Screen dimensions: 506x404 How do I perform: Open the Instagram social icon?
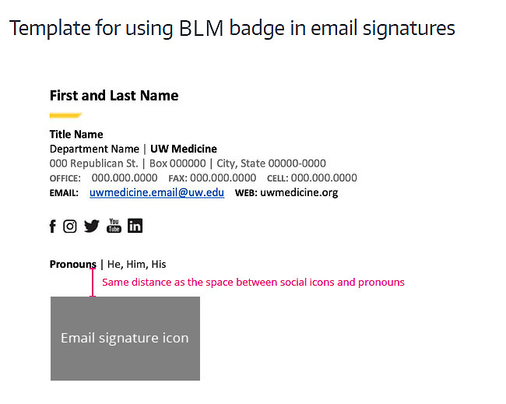(70, 227)
